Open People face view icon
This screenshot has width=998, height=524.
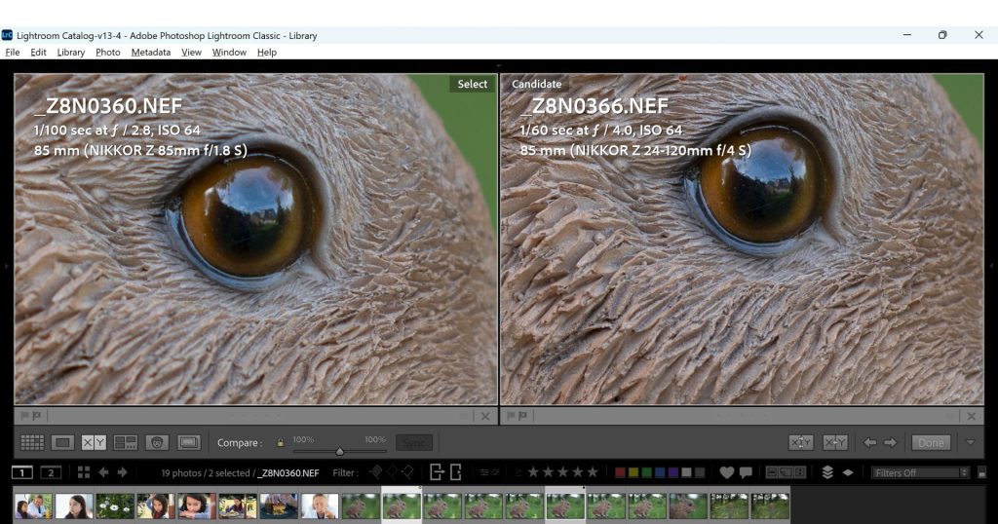[x=157, y=442]
